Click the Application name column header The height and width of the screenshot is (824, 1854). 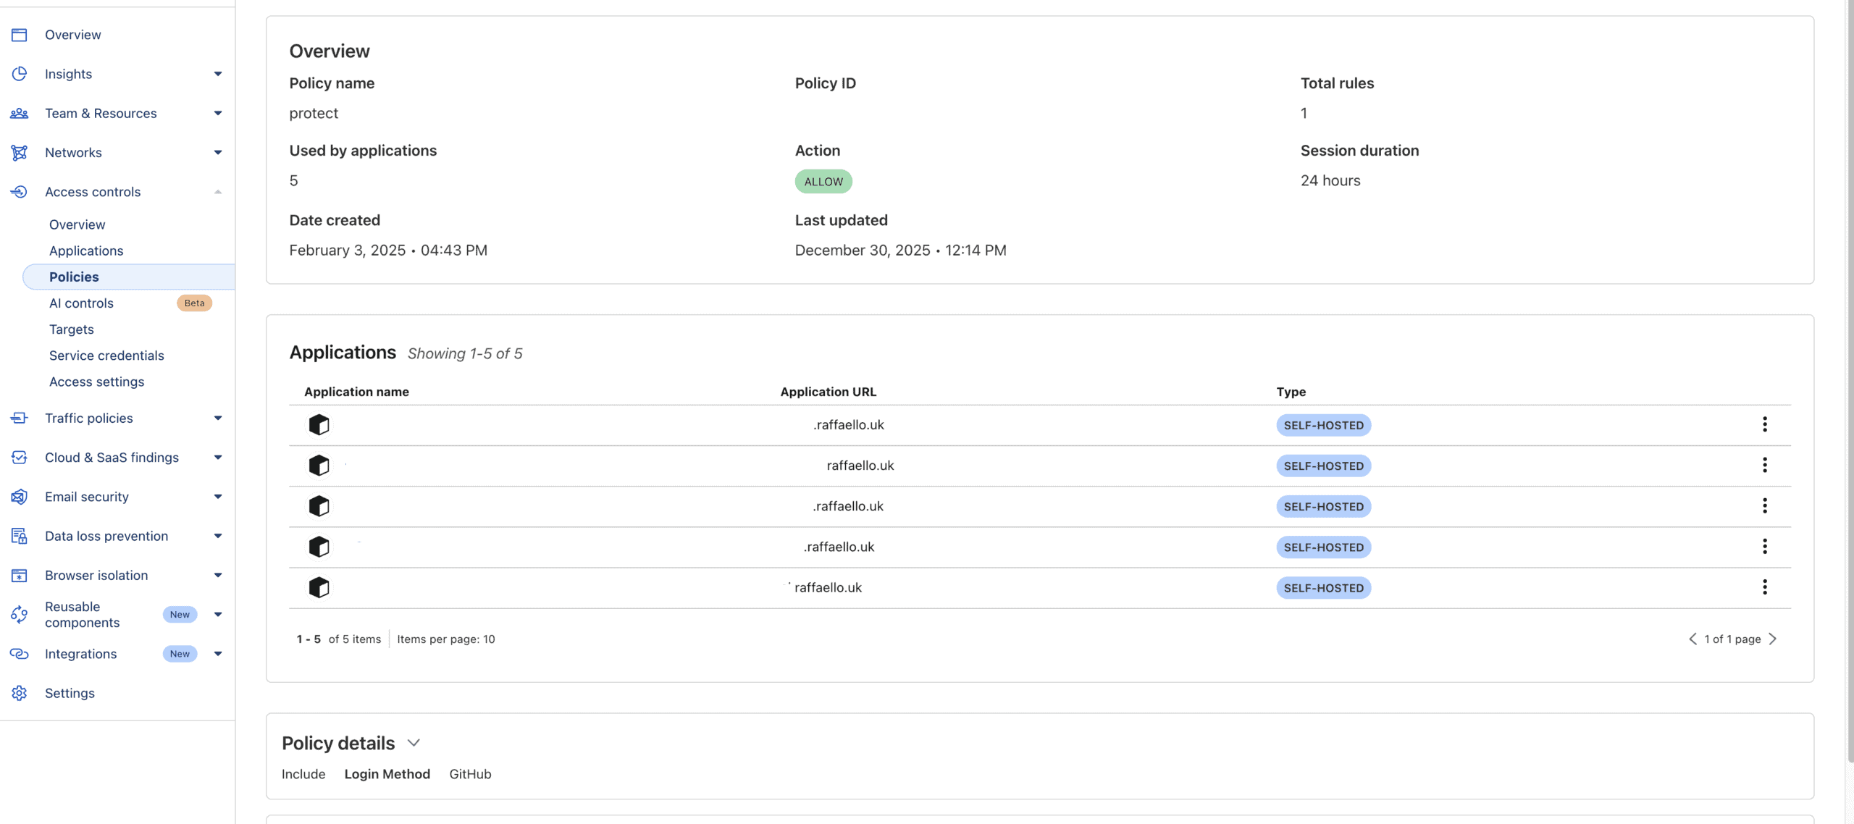(356, 392)
